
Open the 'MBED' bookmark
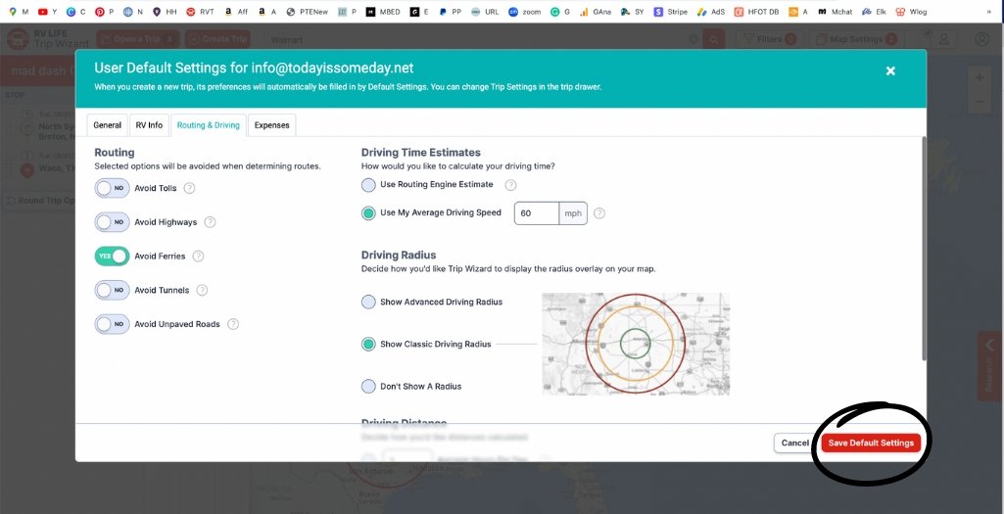coord(383,12)
